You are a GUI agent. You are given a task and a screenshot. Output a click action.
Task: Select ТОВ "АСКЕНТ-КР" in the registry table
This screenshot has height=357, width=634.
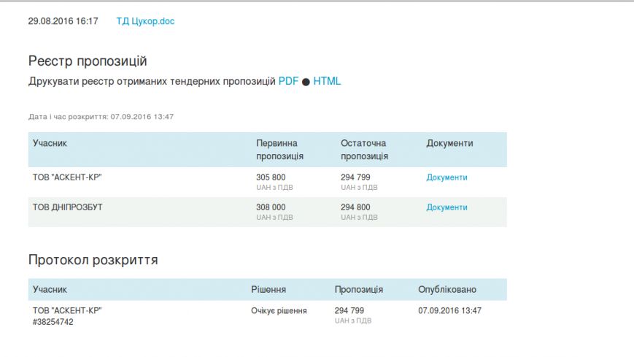click(67, 177)
